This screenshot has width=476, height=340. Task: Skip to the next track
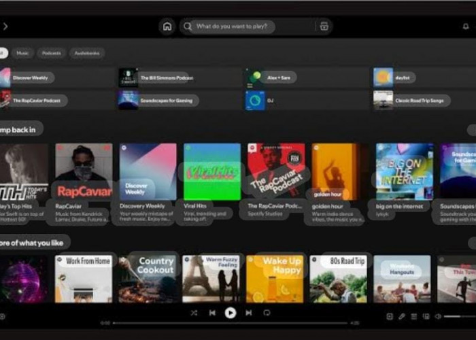click(248, 313)
